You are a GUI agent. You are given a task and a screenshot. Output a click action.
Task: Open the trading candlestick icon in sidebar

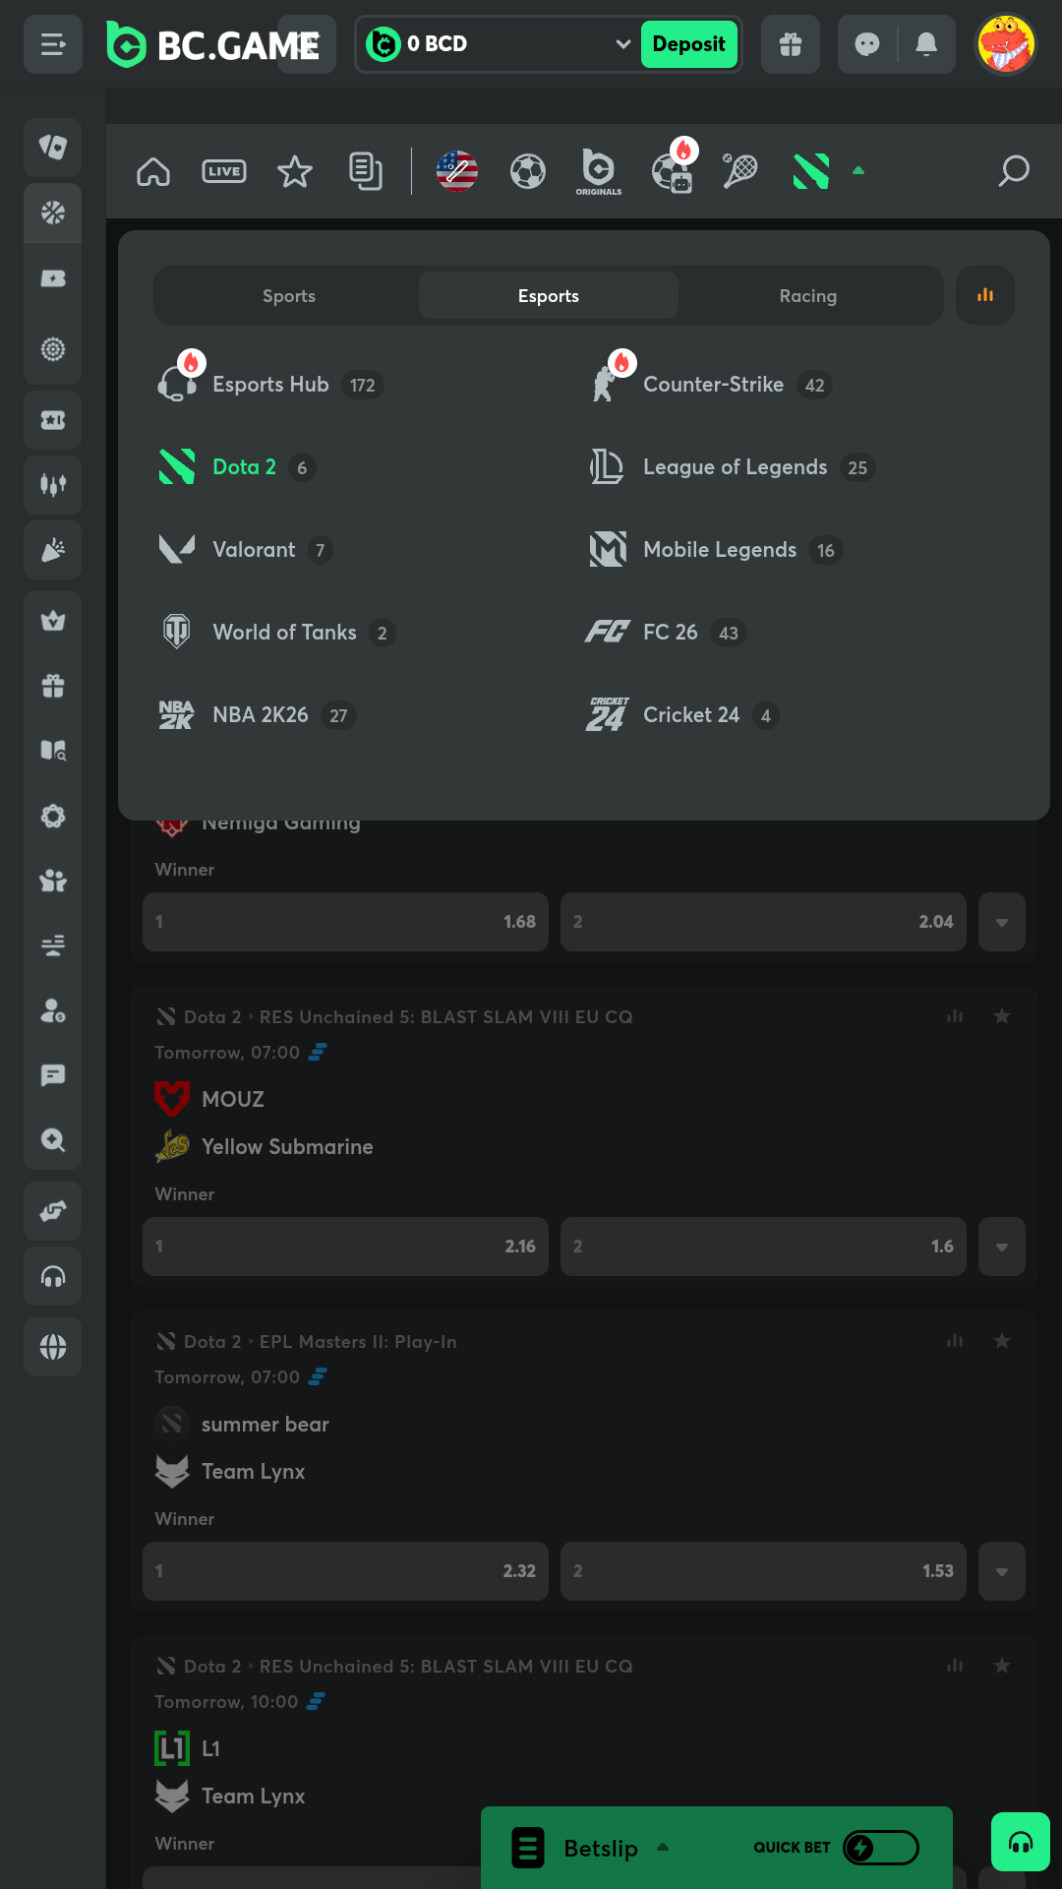coord(53,484)
